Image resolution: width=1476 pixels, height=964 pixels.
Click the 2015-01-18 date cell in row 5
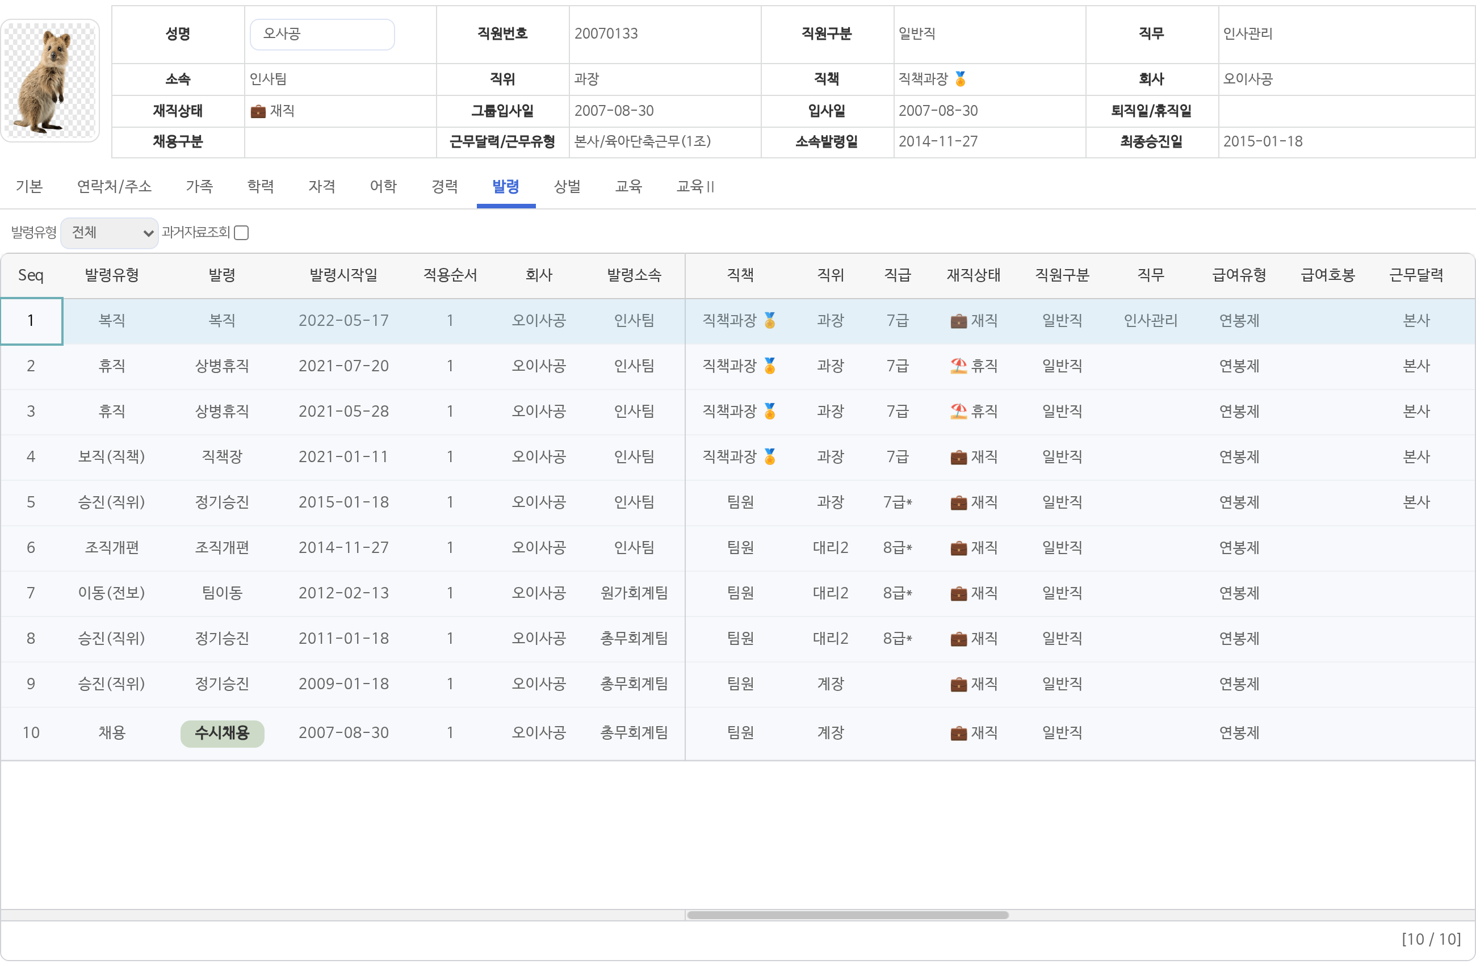343,502
